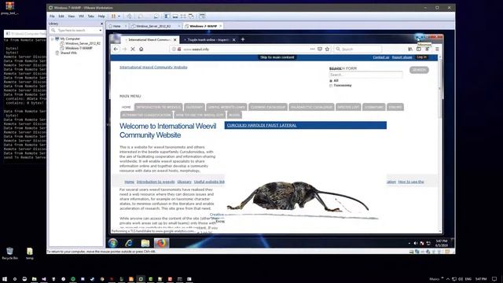The image size is (503, 283).
Task: Click the Glossary footer link
Action: point(184,182)
